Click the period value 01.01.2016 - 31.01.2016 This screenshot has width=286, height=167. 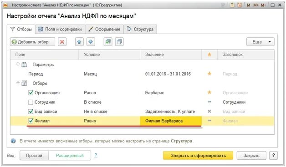tap(168, 74)
